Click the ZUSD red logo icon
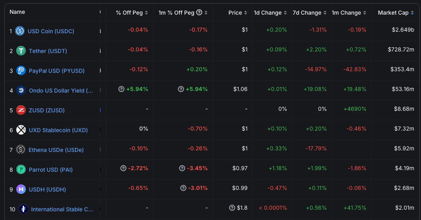Image resolution: width=421 pixels, height=220 pixels. (21, 110)
